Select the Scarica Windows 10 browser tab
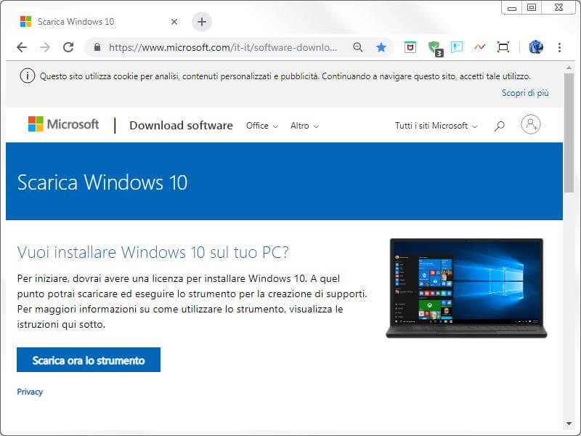 pos(94,22)
